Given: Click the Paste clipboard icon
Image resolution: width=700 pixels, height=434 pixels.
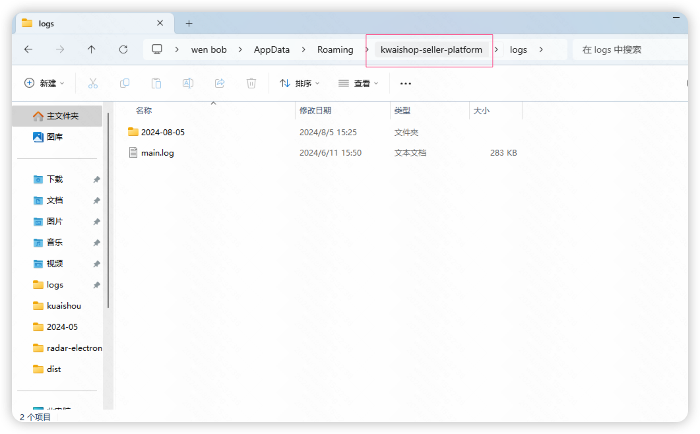Looking at the screenshot, I should click(156, 83).
